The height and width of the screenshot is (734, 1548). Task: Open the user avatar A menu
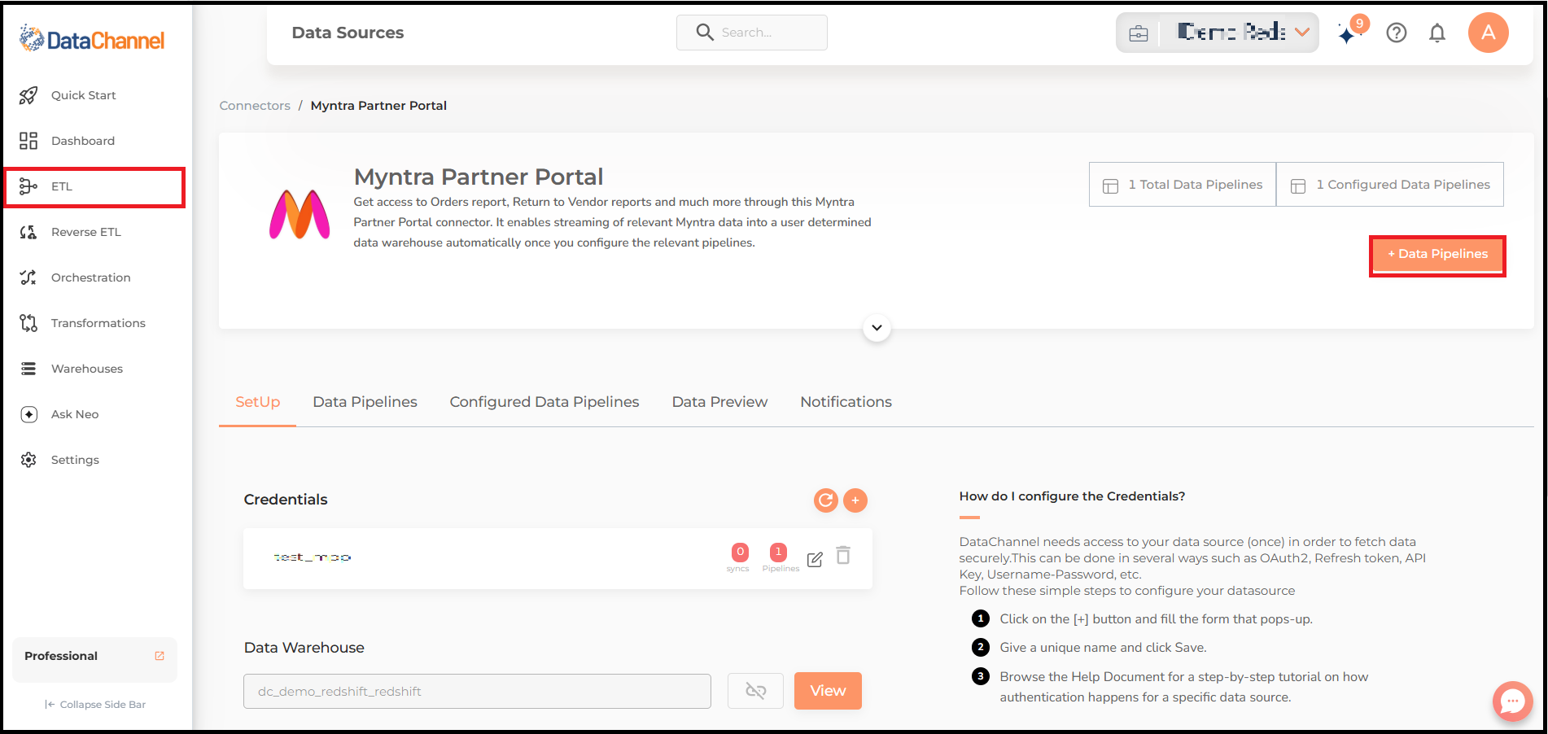point(1489,33)
